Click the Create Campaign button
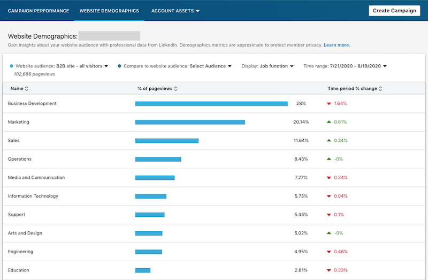 tap(394, 11)
